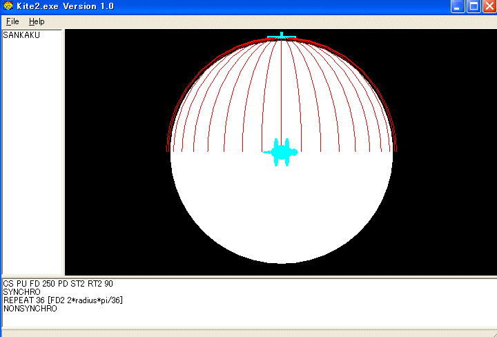Click the REPEAT 36 command line
Image resolution: width=497 pixels, height=337 pixels.
coord(63,300)
